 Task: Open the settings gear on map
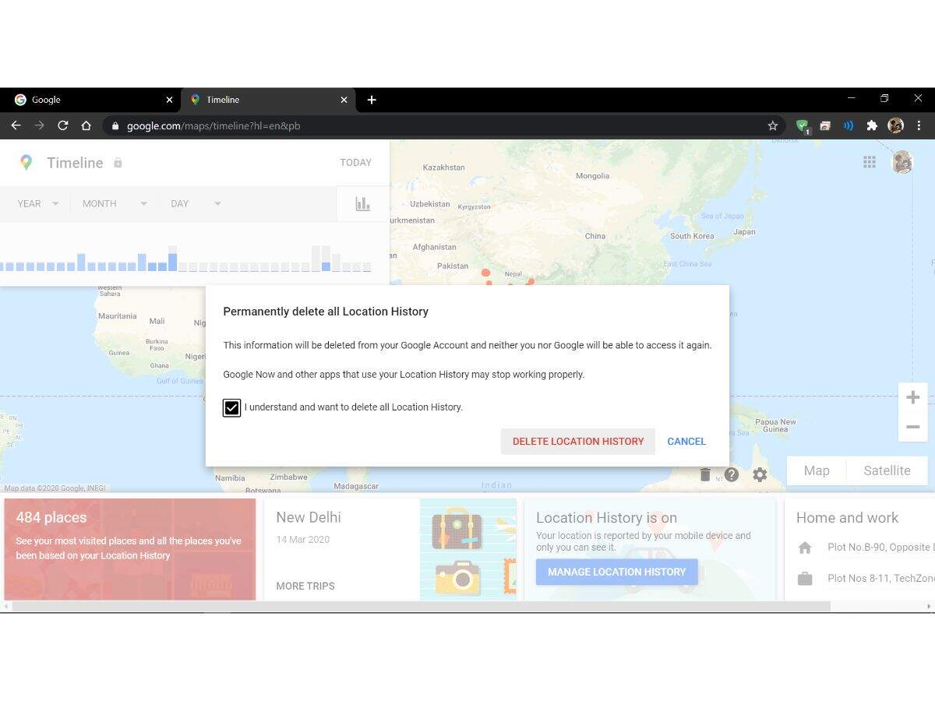click(x=760, y=474)
